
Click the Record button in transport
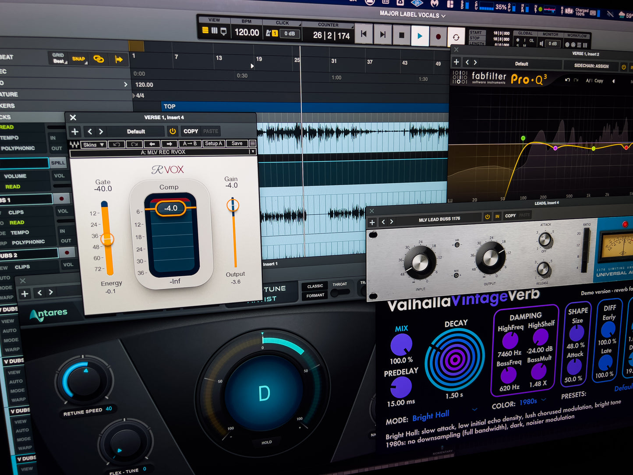[x=438, y=37]
